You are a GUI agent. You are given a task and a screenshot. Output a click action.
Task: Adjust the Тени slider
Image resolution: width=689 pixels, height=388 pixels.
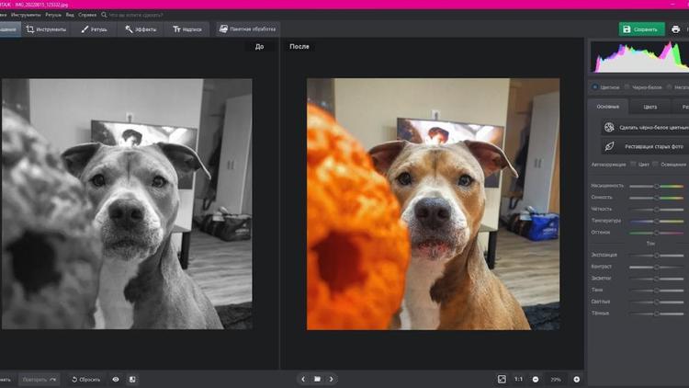coord(657,291)
